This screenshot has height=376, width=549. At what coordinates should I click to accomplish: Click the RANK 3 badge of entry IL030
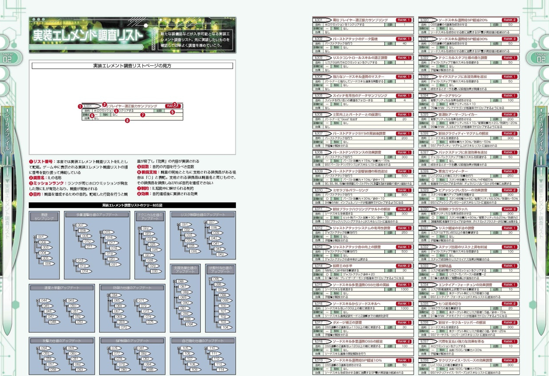[510, 209]
